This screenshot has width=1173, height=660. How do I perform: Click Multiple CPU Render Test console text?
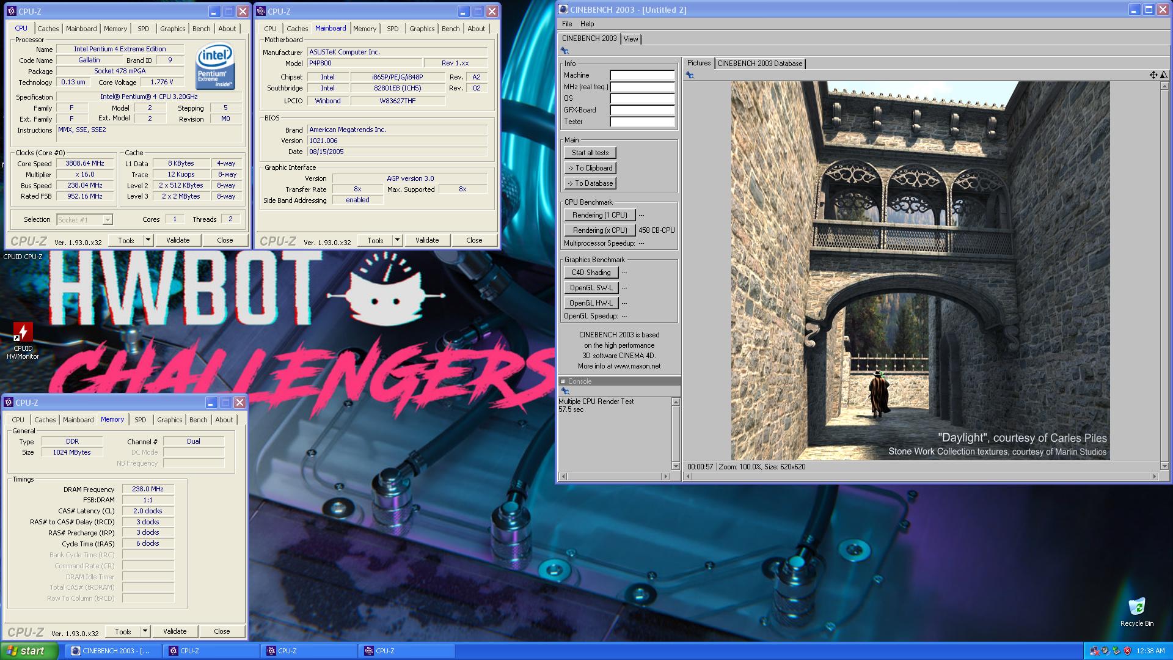click(x=596, y=402)
